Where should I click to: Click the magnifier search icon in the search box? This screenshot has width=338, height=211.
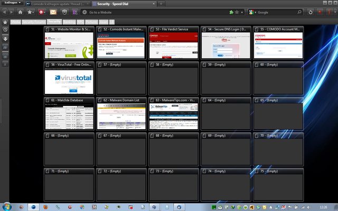pyautogui.click(x=299, y=12)
